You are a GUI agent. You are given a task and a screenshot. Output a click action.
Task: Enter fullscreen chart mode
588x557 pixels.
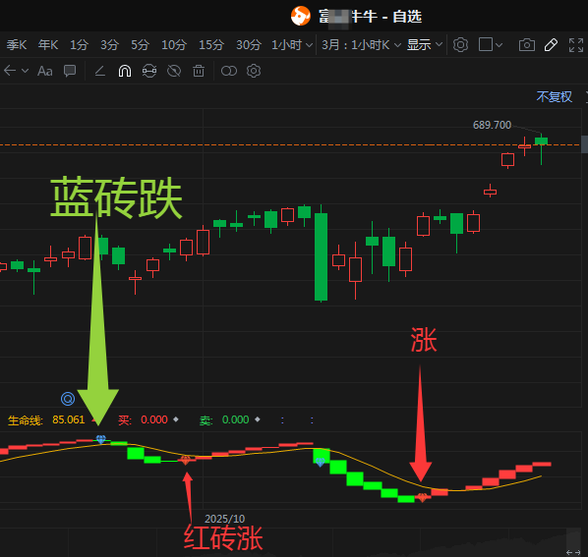pyautogui.click(x=576, y=45)
